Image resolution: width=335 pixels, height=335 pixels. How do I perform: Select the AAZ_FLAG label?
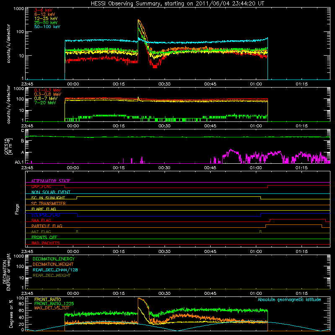coord(41,232)
